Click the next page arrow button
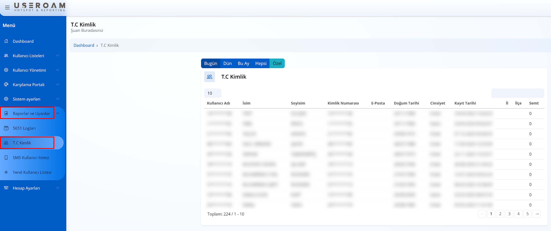 (537, 214)
